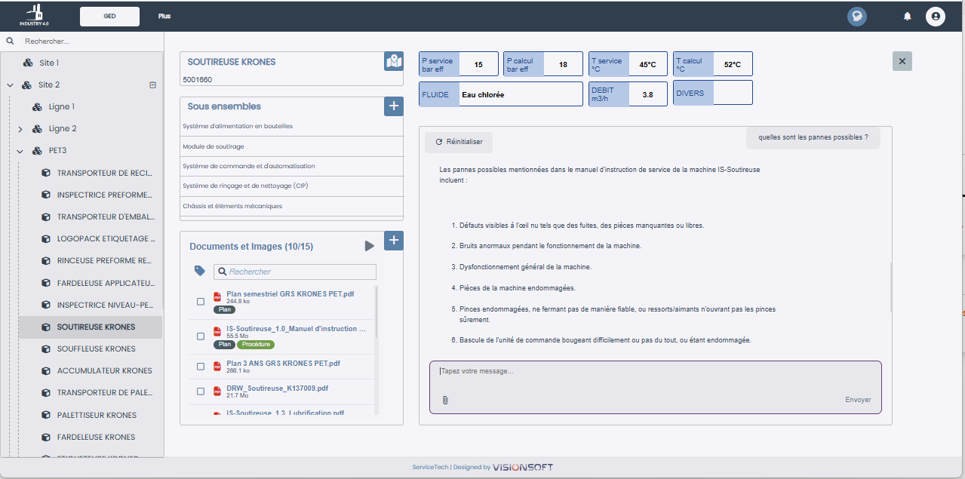The width and height of the screenshot is (965, 479).
Task: Expand the Ligne 2 tree node
Action: click(20, 129)
